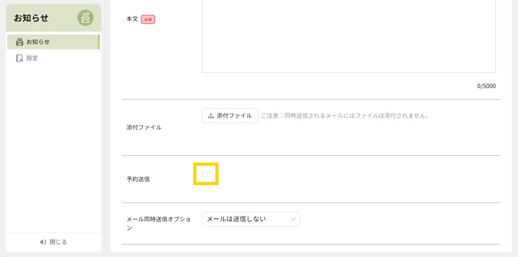Open 設定 from the sidebar menu
The height and width of the screenshot is (257, 518).
(x=33, y=58)
